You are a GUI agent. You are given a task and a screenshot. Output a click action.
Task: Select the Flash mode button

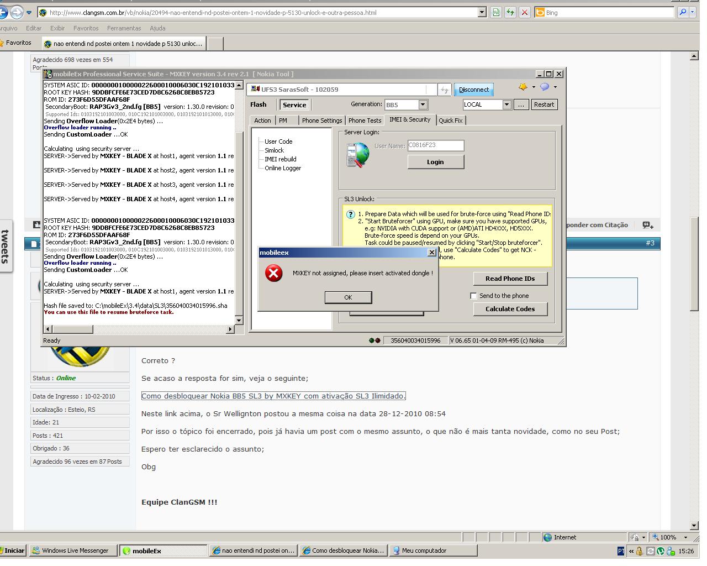click(258, 104)
